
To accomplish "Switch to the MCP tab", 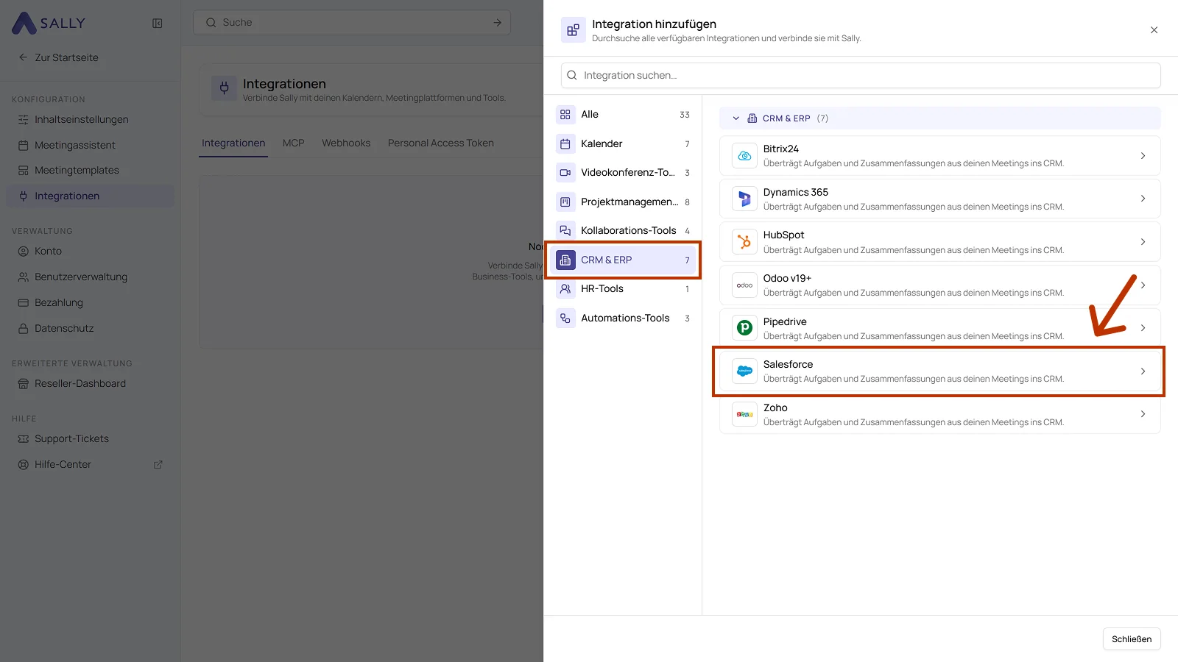I will coord(293,143).
